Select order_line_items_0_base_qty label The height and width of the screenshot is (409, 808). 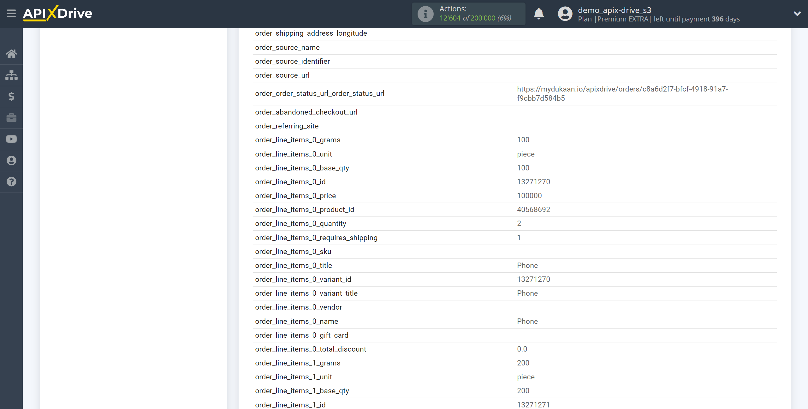302,168
